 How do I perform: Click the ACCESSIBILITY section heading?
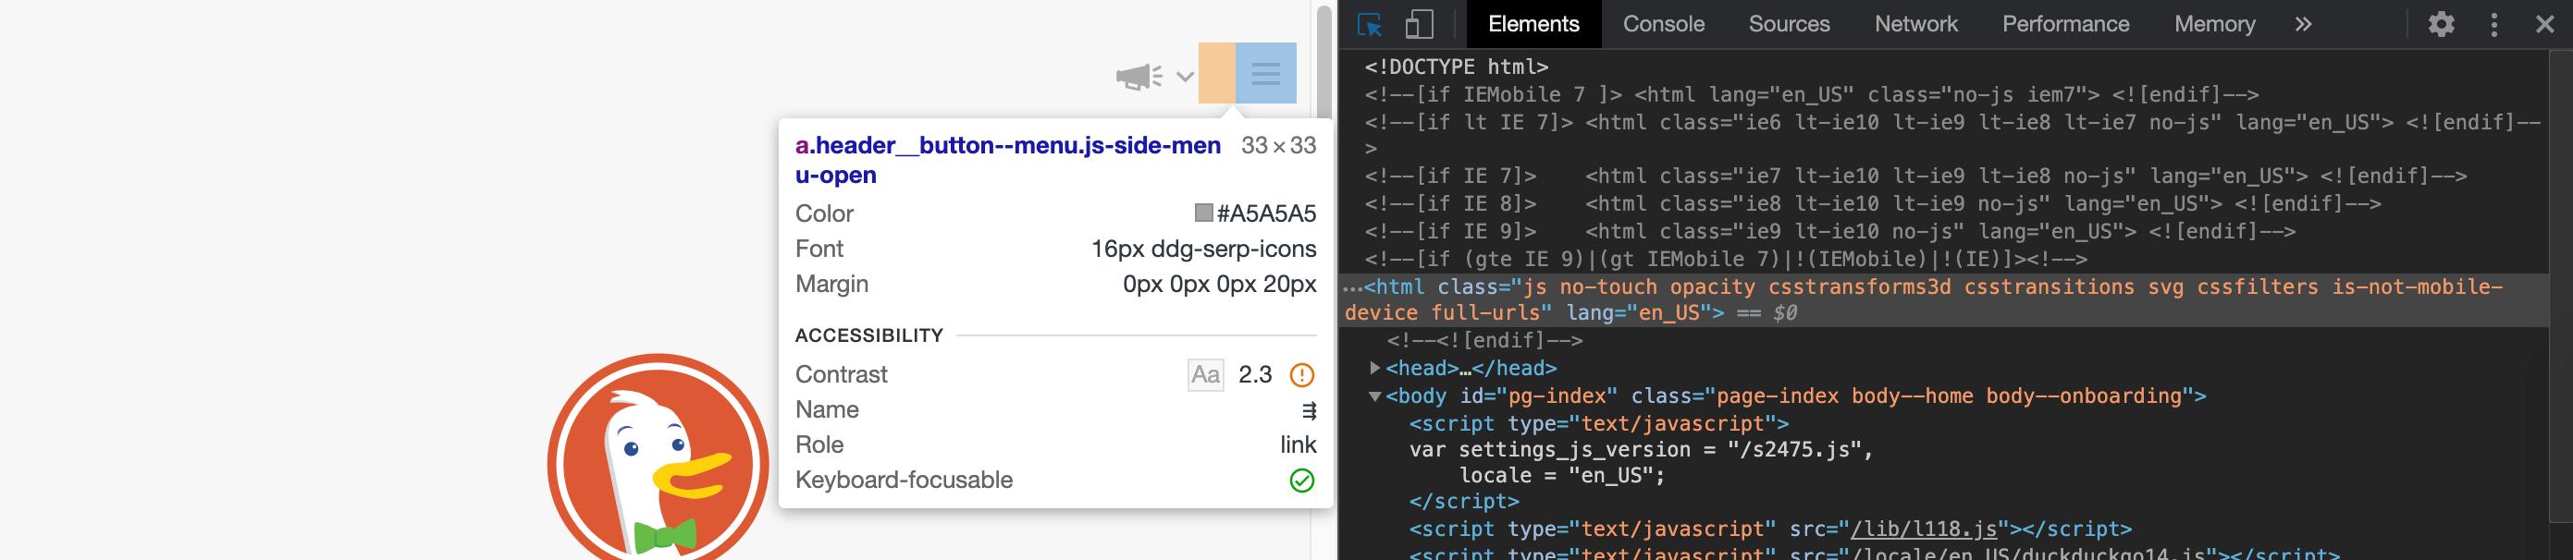pyautogui.click(x=868, y=335)
